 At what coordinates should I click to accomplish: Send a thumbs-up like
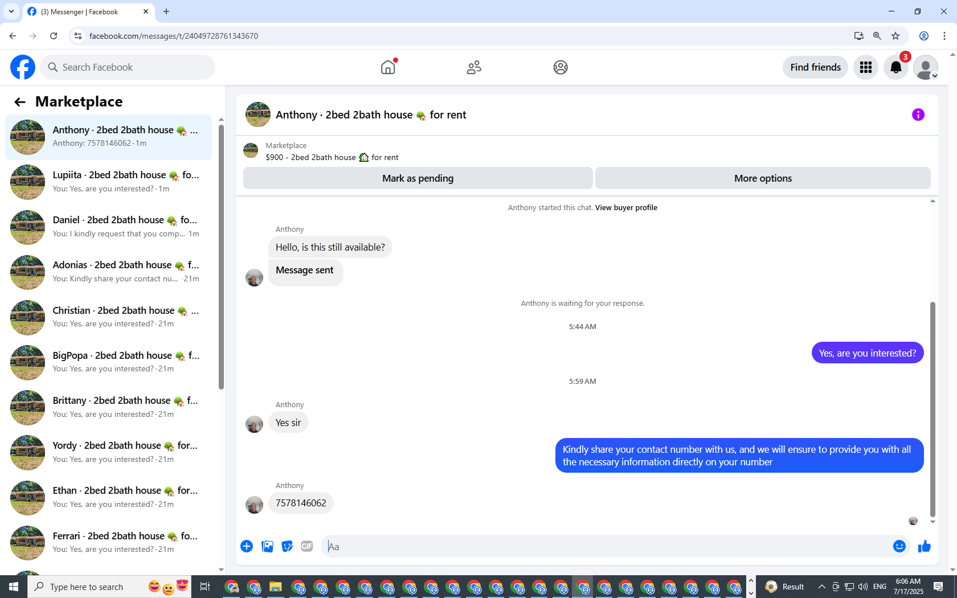pos(924,547)
